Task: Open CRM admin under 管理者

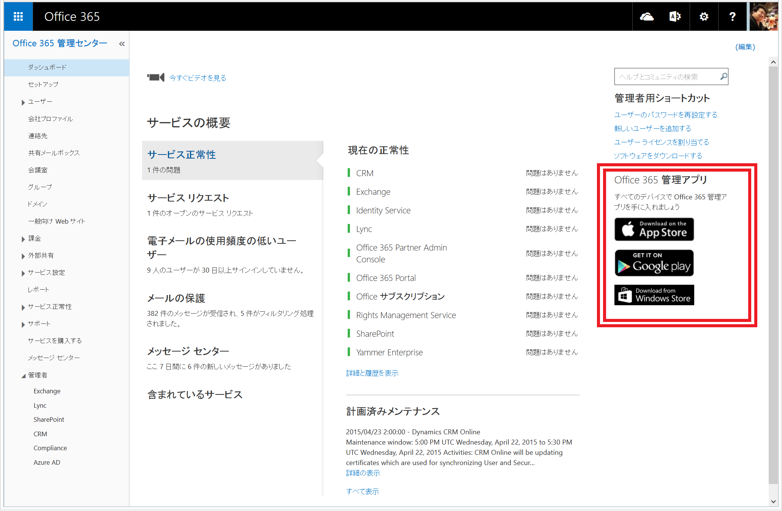Action: (40, 434)
